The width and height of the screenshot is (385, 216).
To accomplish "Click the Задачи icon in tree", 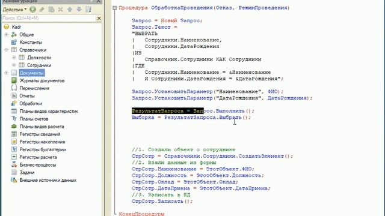I will (x=14, y=172).
